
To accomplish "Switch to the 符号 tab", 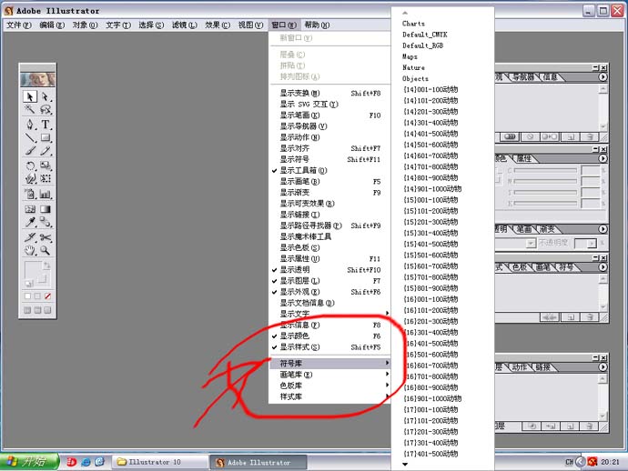I will coord(566,267).
